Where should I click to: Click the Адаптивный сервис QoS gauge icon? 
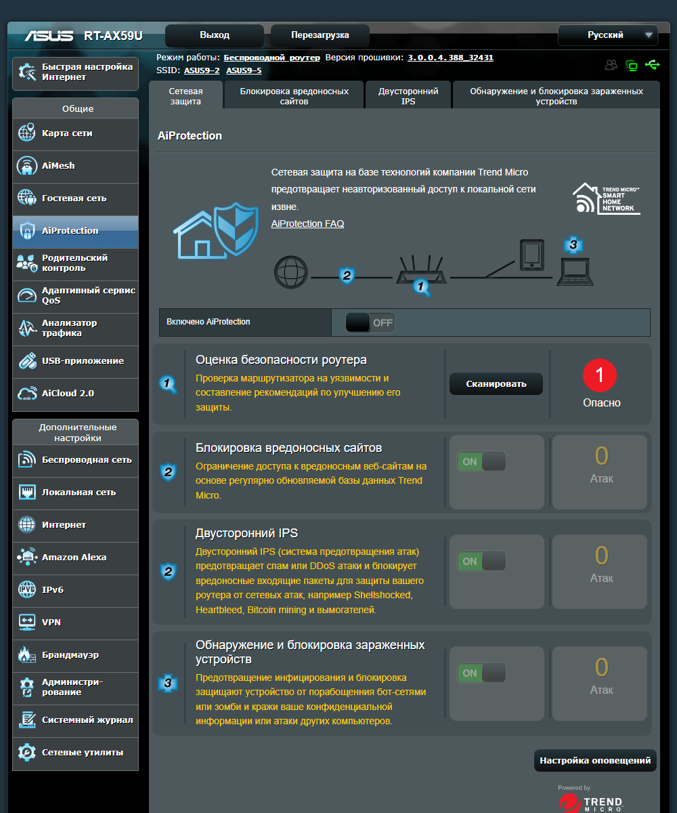26,295
